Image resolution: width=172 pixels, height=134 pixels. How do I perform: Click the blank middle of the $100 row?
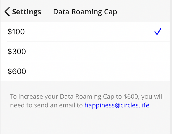coord(86,32)
